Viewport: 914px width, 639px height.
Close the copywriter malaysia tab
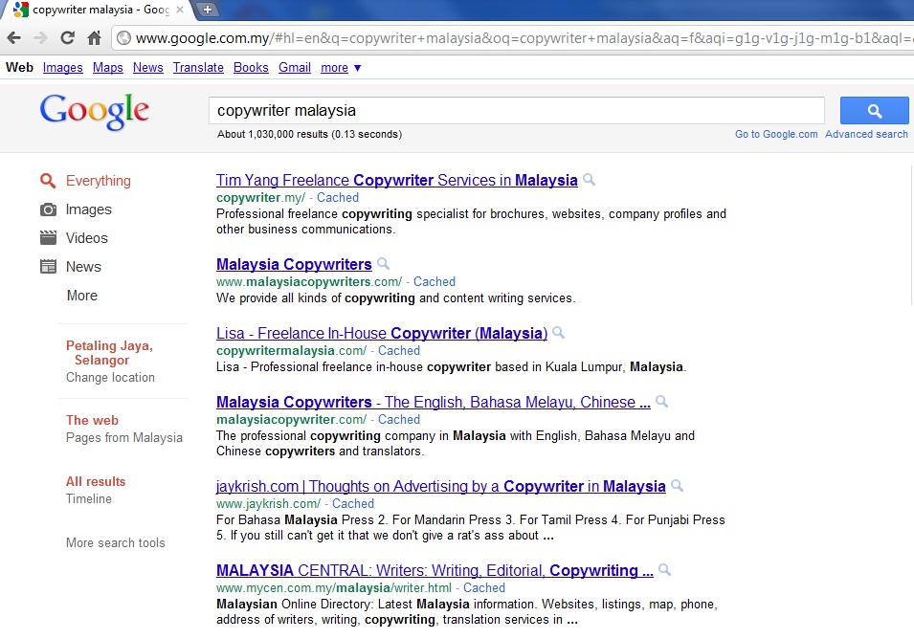click(180, 10)
